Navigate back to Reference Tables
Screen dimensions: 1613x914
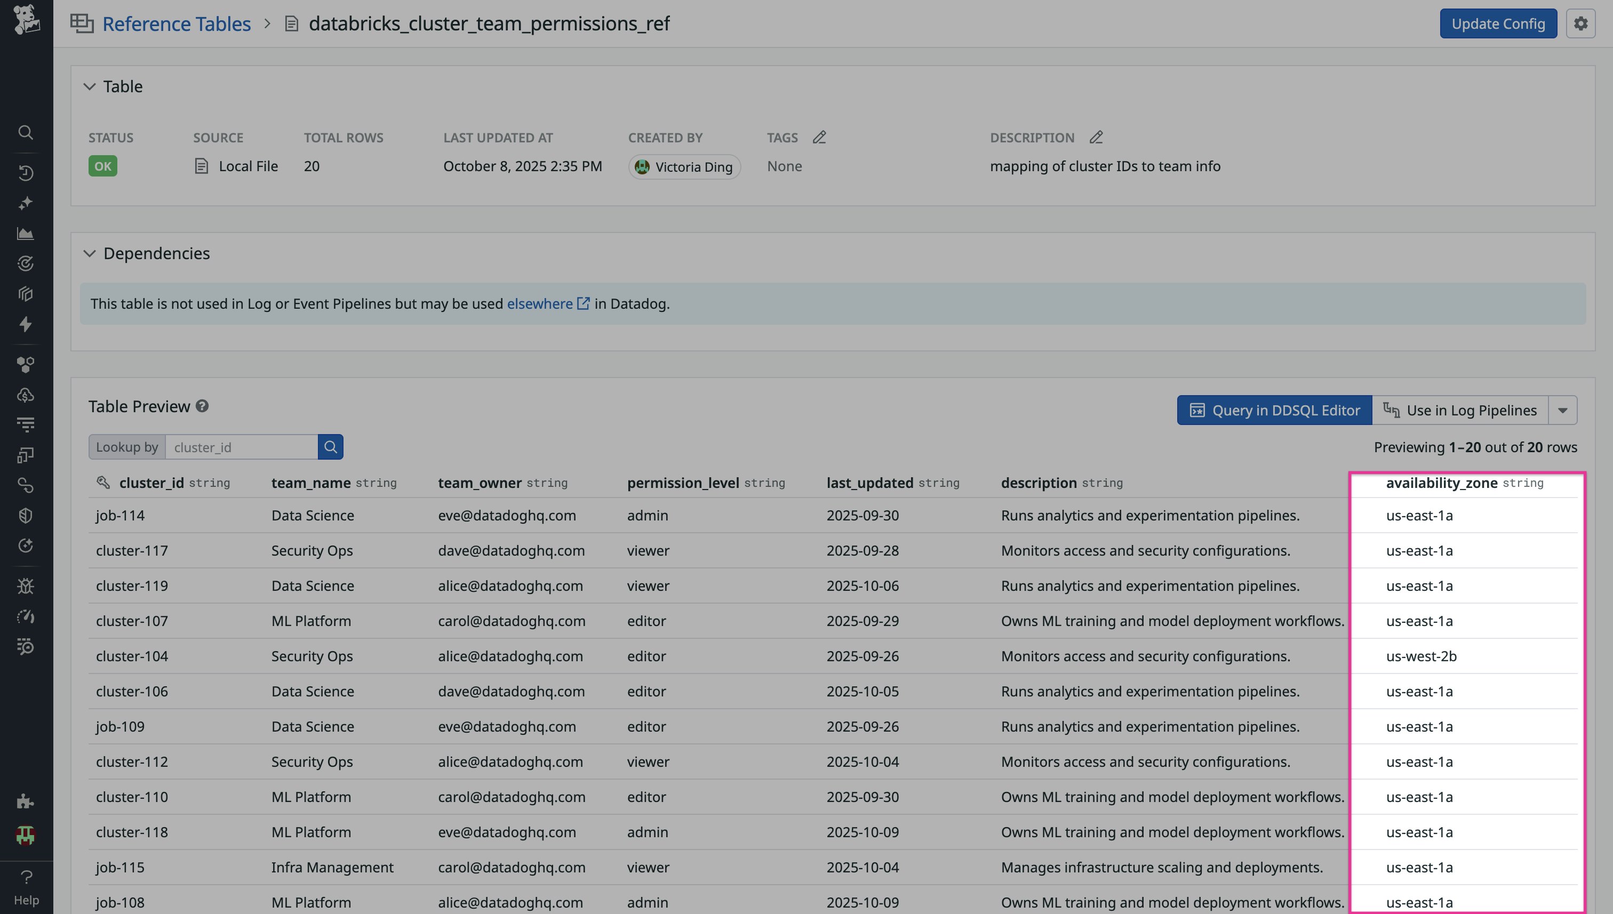click(177, 23)
